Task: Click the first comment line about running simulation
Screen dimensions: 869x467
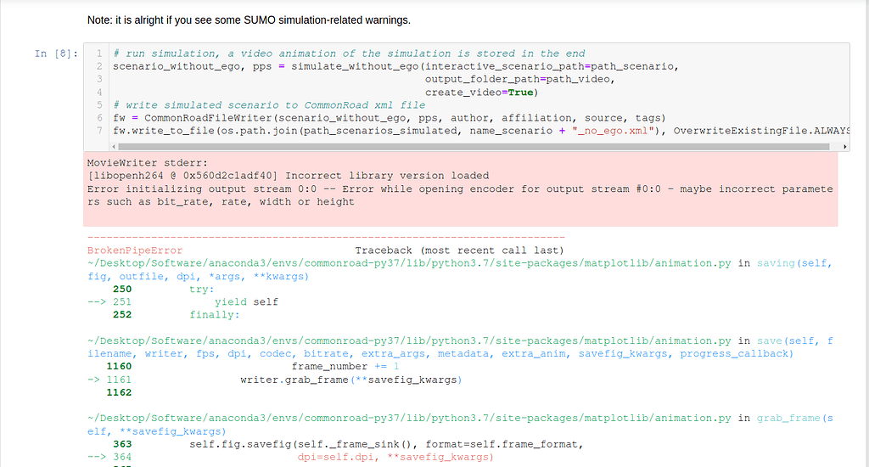Action: (x=349, y=53)
